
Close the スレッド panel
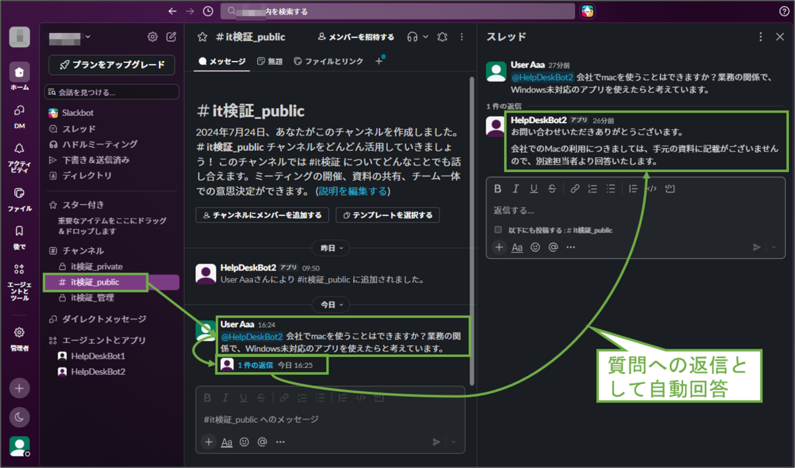click(780, 37)
